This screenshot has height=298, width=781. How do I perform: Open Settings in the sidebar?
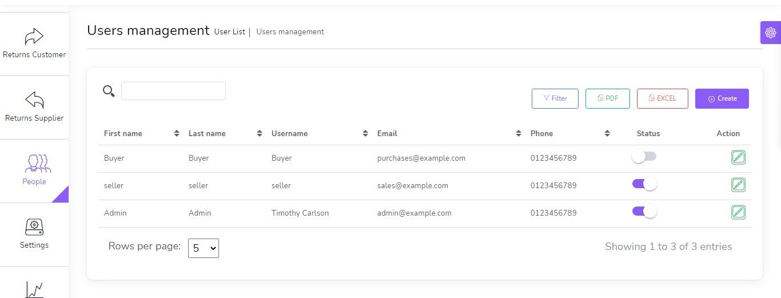click(34, 228)
